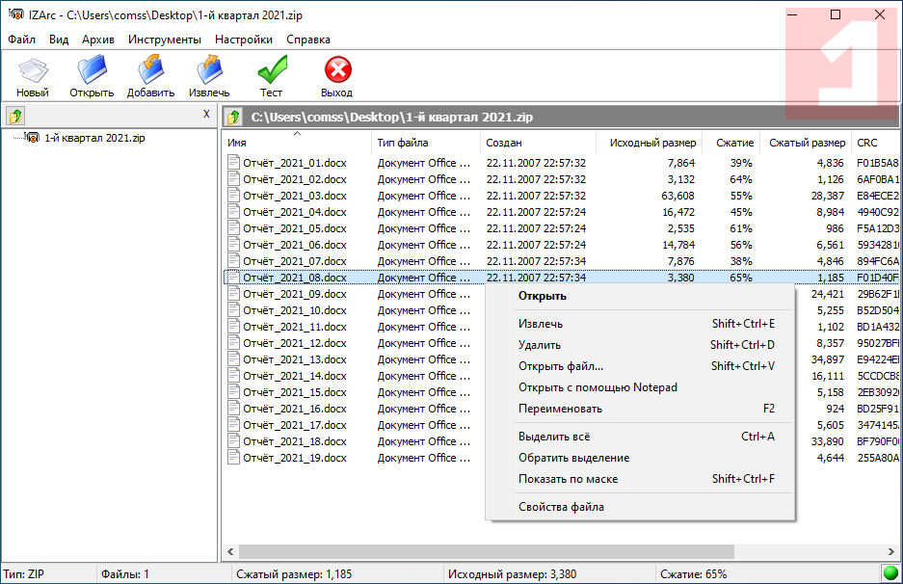The width and height of the screenshot is (903, 584).
Task: Open the Вид menu
Action: click(x=58, y=40)
